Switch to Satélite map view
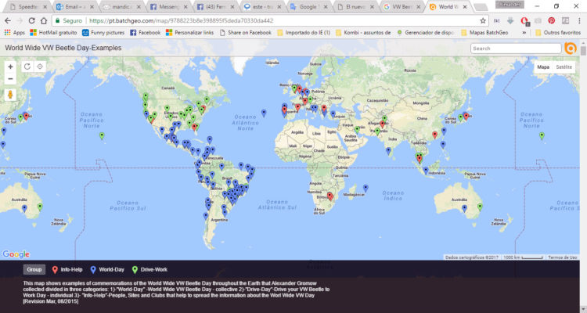Viewport: 587px width, 313px height. 564,67
